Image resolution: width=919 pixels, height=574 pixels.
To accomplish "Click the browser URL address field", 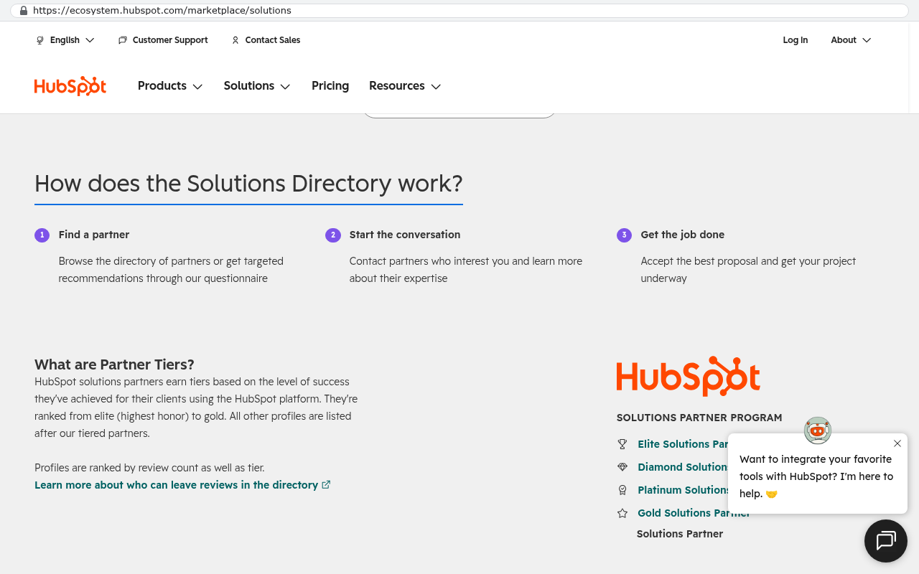I will pyautogui.click(x=459, y=11).
